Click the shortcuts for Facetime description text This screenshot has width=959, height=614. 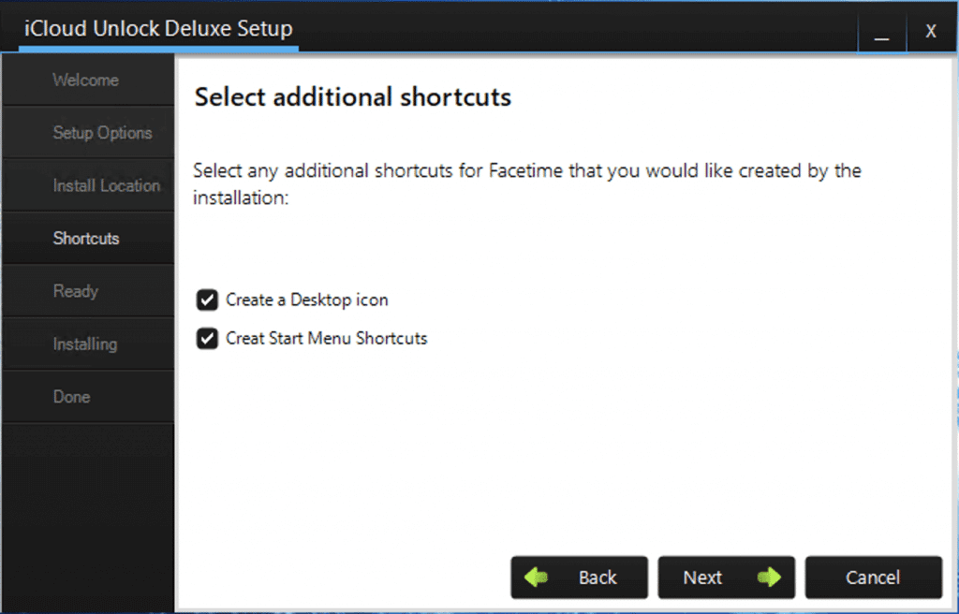(x=526, y=183)
